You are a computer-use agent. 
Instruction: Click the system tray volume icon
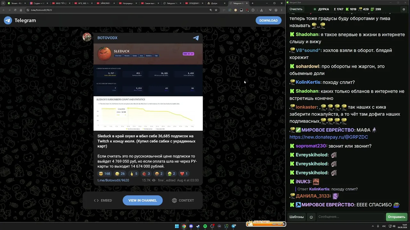coord(394,226)
